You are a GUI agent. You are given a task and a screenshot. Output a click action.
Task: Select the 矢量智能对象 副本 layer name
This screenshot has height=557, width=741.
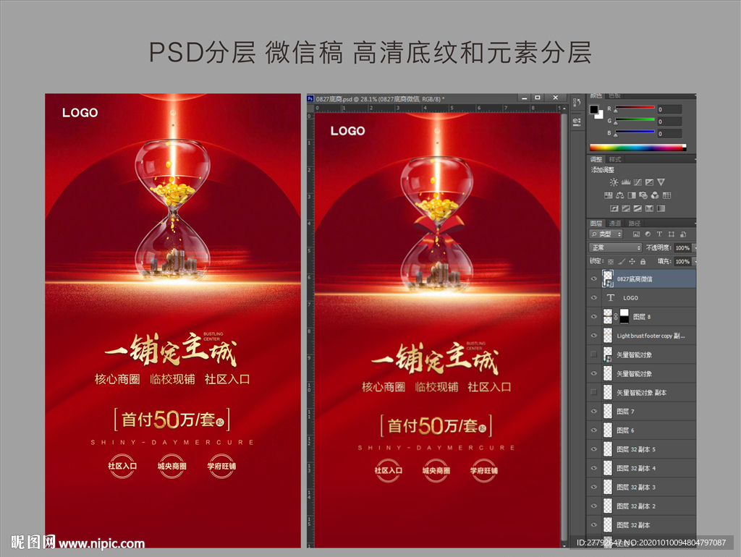(641, 393)
